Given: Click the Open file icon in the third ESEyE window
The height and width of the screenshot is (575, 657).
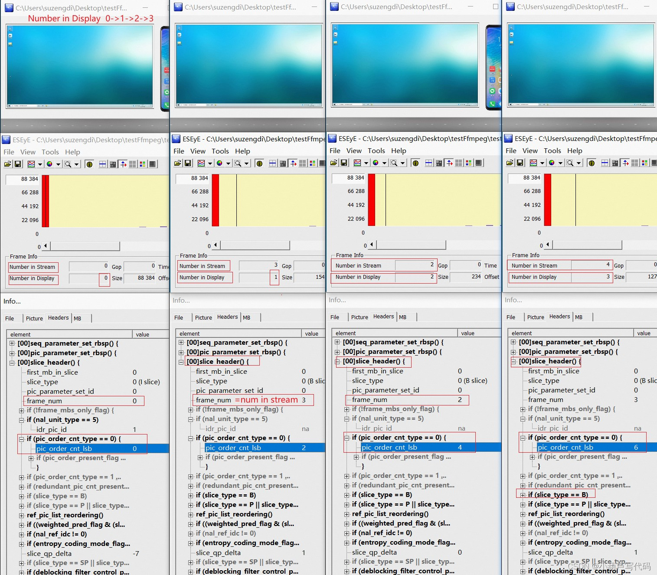Looking at the screenshot, I should coord(334,163).
